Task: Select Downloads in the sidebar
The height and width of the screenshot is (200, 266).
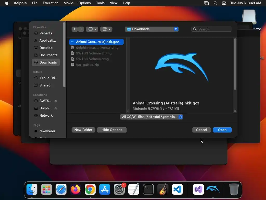Action: (x=46, y=63)
